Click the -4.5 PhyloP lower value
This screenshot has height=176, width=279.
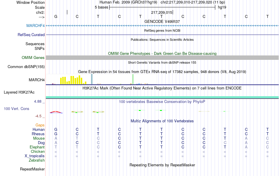tap(38, 116)
